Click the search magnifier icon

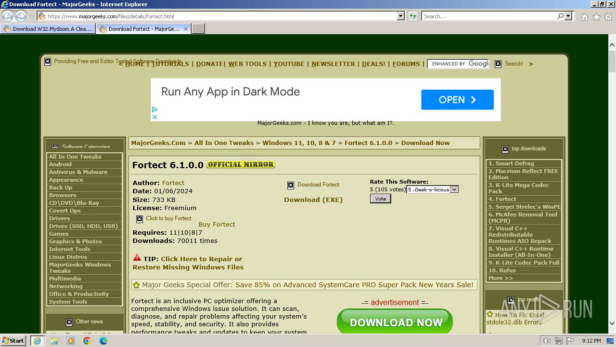coord(560,16)
